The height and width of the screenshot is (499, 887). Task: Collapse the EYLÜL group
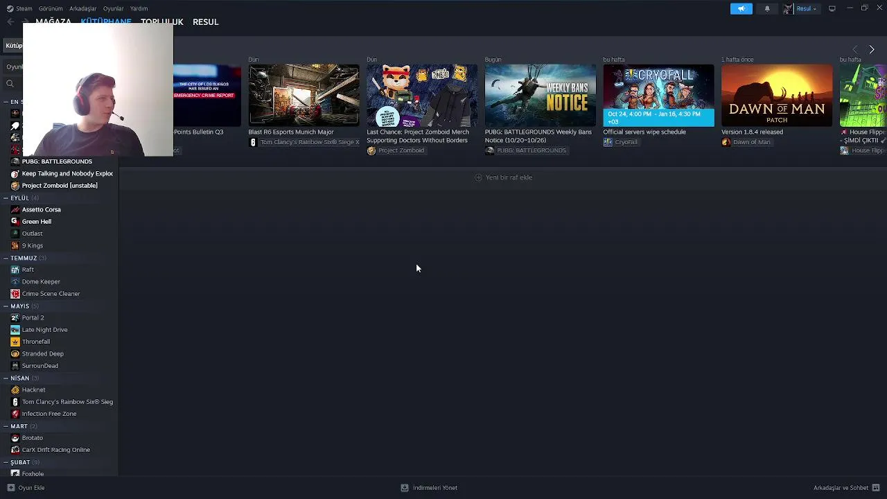[6, 198]
